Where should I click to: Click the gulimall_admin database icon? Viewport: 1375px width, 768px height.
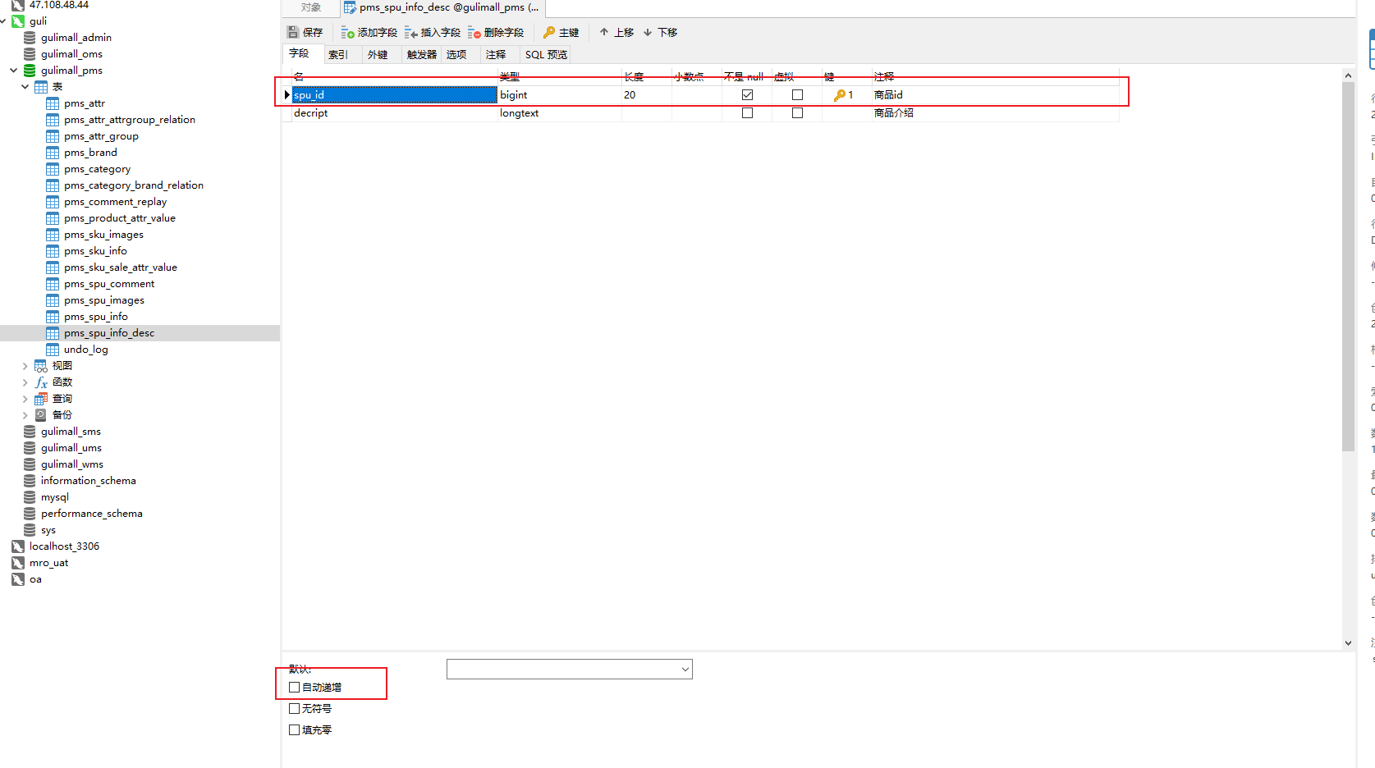pos(30,38)
